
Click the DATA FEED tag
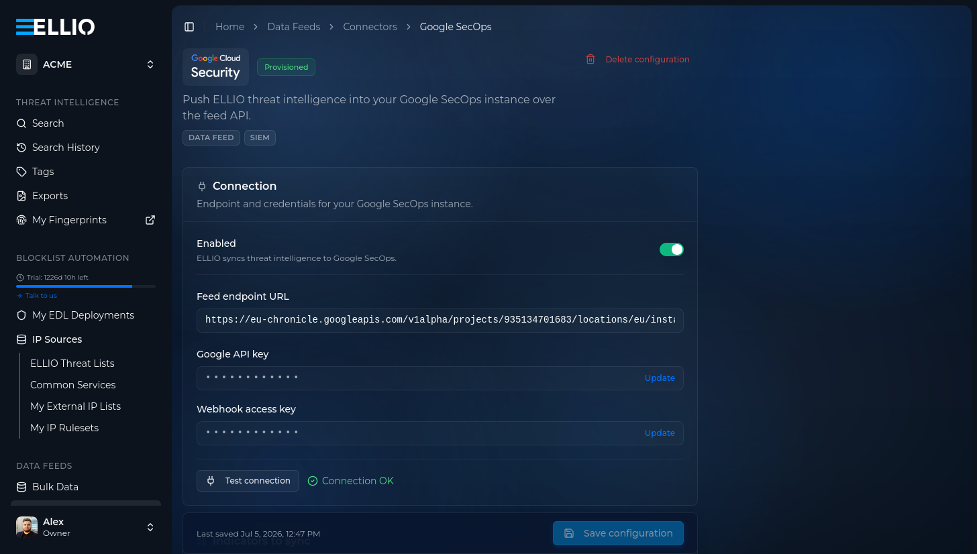pyautogui.click(x=211, y=137)
